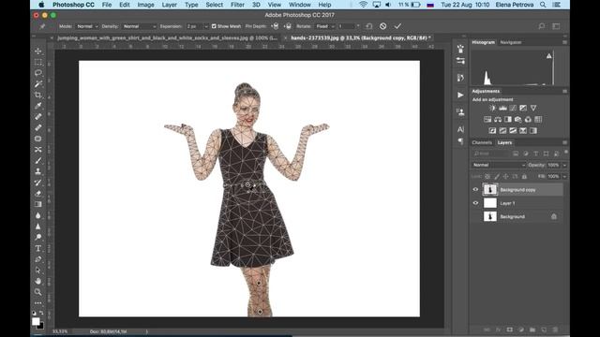Image resolution: width=600 pixels, height=337 pixels.
Task: Add a Levels adjustment
Action: pyautogui.click(x=502, y=109)
